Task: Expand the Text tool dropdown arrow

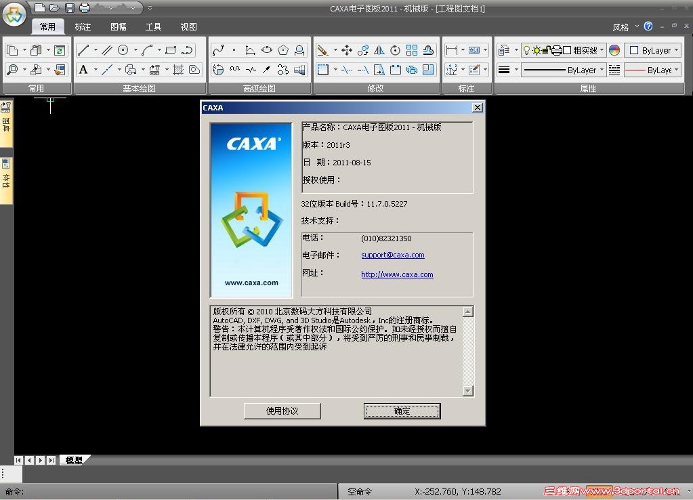Action: coord(96,69)
